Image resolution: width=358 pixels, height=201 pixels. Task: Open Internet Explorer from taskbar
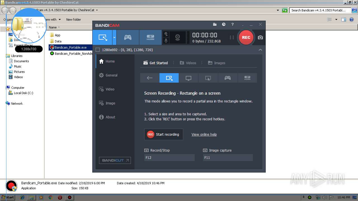tap(22, 197)
